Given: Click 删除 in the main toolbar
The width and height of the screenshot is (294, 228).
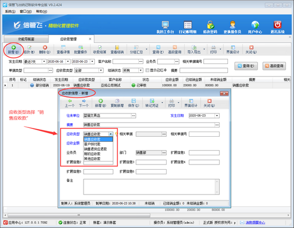Looking at the screenshot, I should pyautogui.click(x=45, y=50).
